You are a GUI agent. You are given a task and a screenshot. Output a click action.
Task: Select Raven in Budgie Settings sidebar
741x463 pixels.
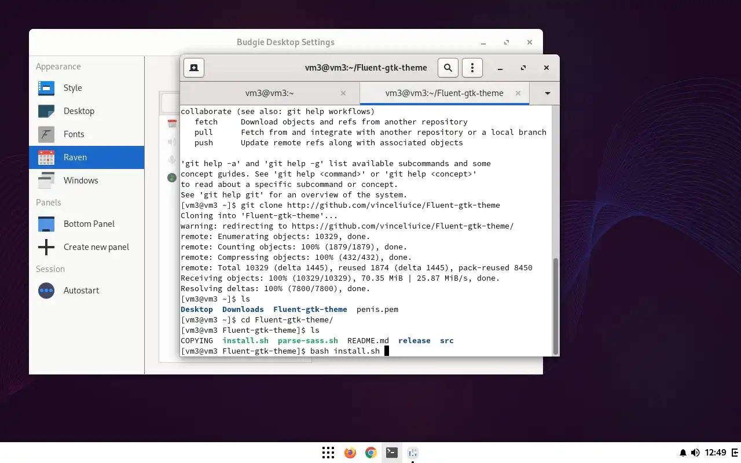point(87,157)
